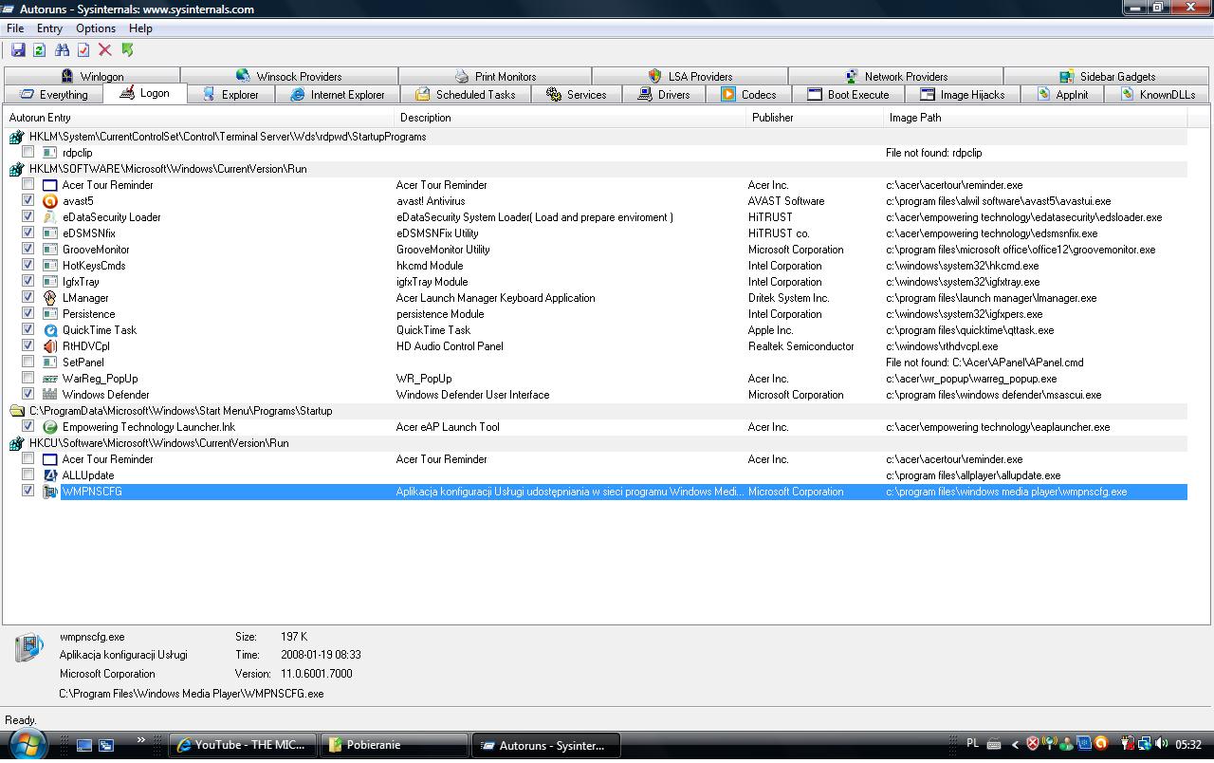The height and width of the screenshot is (763, 1214).
Task: Click the network tray icon
Action: (x=1144, y=744)
